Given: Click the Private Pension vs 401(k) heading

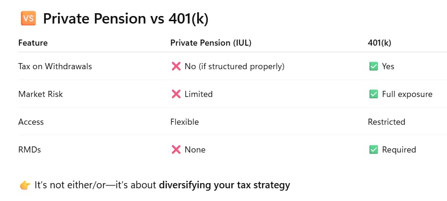Looking at the screenshot, I should (126, 19).
